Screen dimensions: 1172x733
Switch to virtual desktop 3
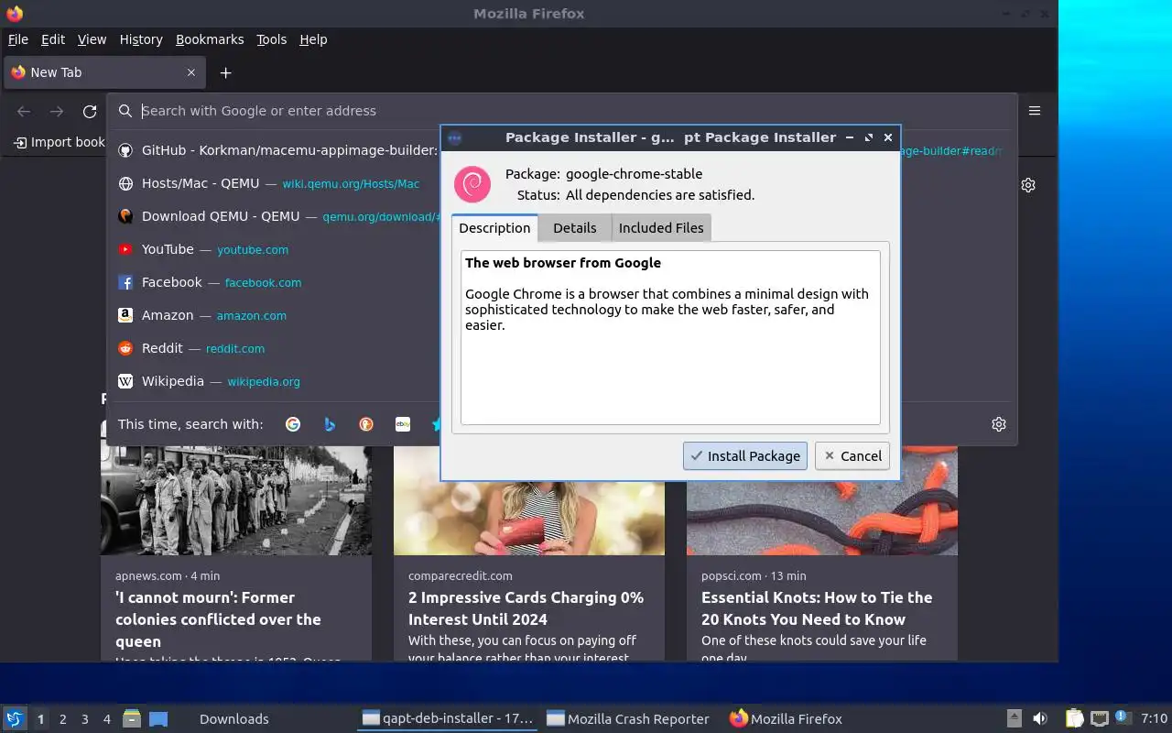[85, 719]
